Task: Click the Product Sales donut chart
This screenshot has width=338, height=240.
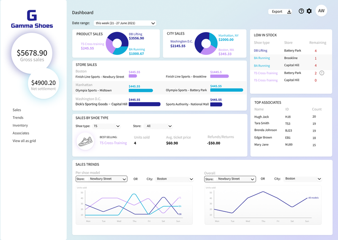Action: pyautogui.click(x=117, y=43)
